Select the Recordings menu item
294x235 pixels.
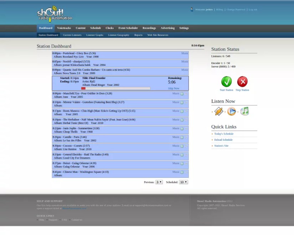pos(149,28)
